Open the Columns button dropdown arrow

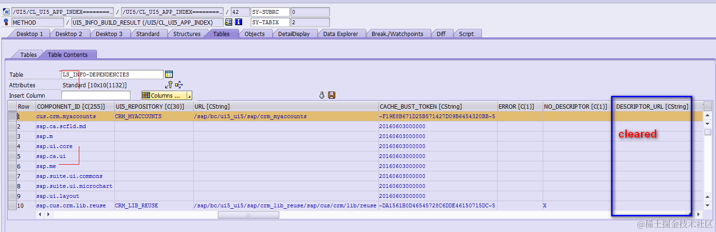(189, 95)
